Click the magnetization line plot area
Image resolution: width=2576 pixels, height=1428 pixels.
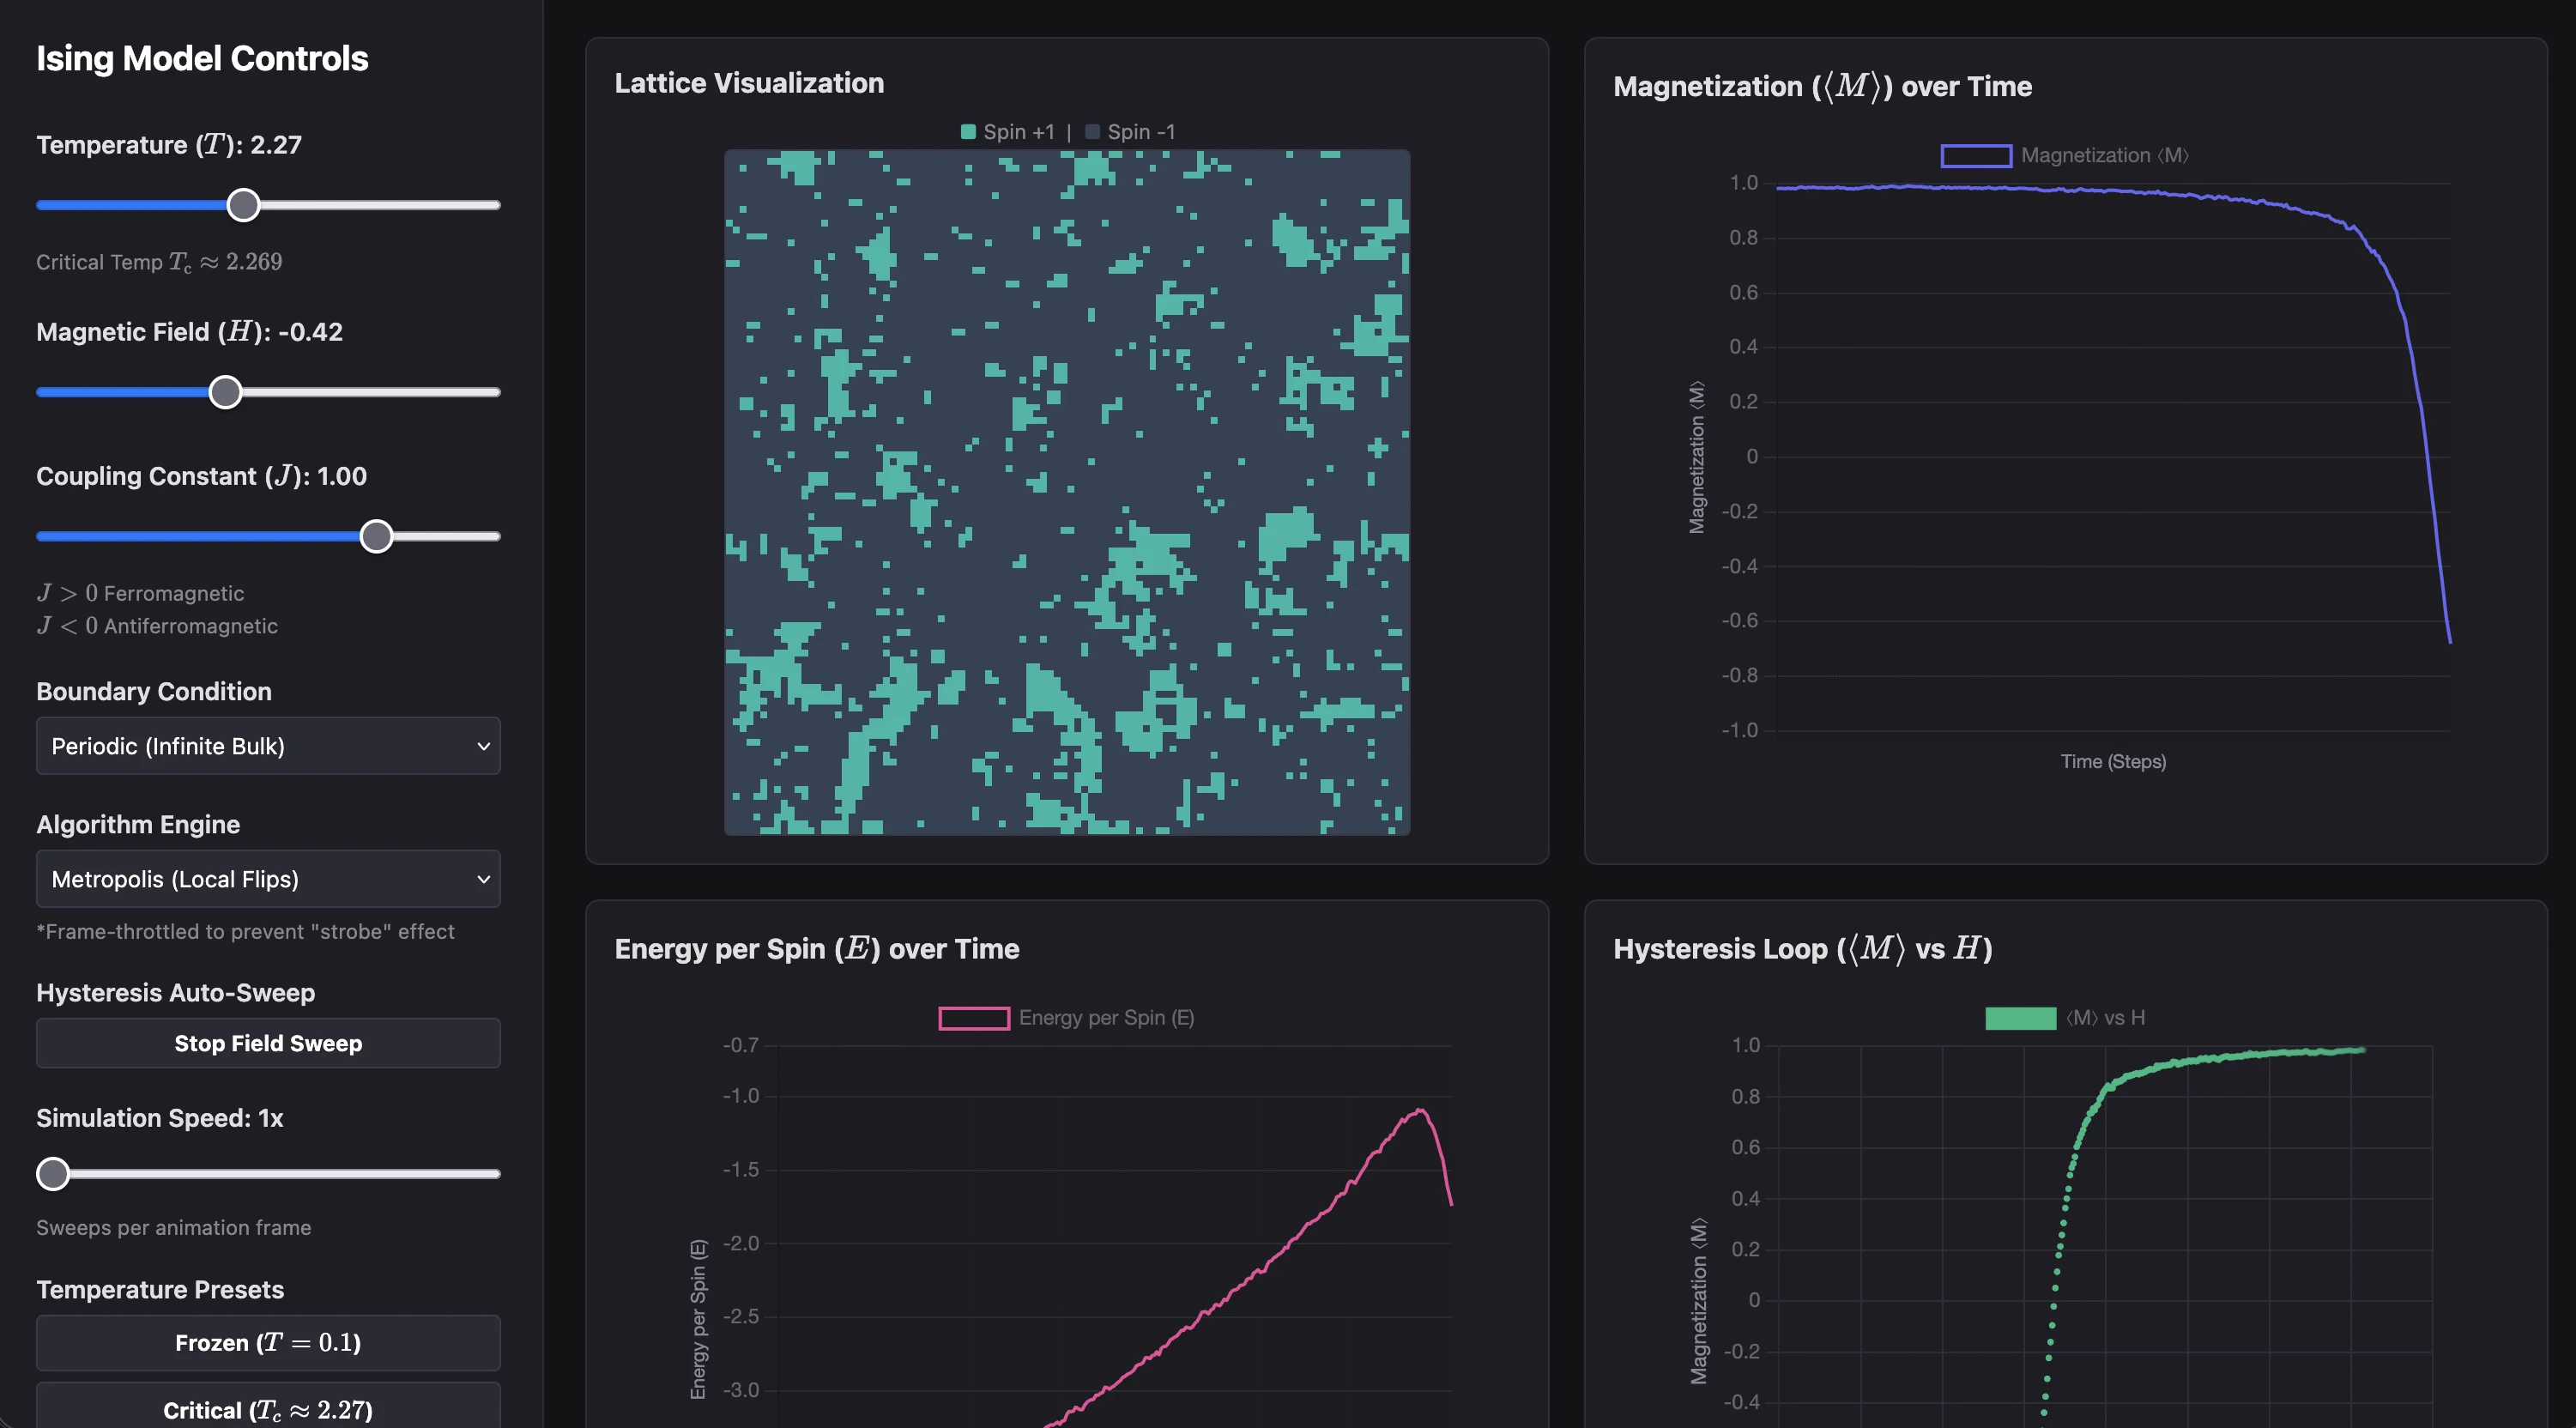tap(2113, 456)
